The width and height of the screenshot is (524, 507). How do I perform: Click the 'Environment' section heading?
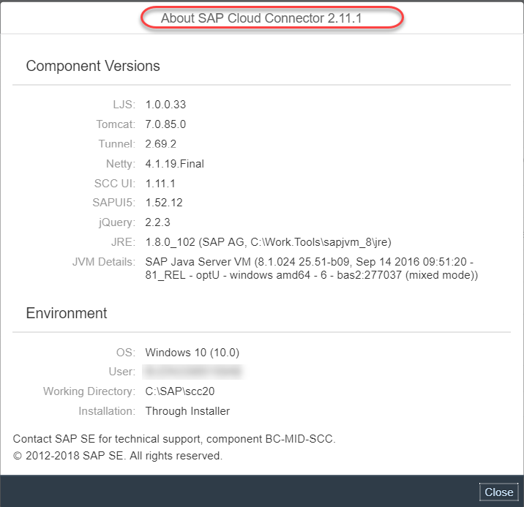coord(67,313)
